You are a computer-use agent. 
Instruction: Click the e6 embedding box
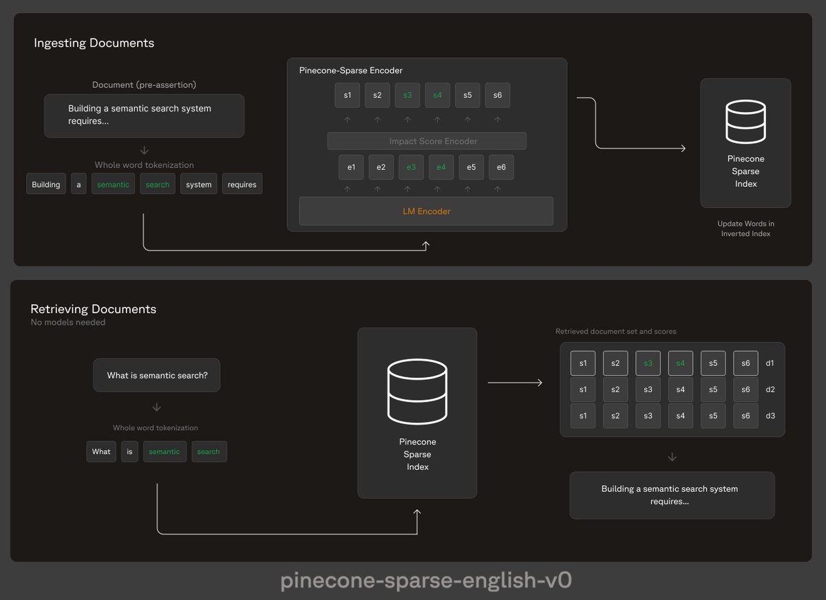point(501,167)
